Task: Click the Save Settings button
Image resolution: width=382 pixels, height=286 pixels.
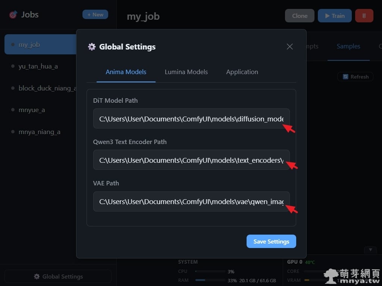Action: pyautogui.click(x=271, y=241)
